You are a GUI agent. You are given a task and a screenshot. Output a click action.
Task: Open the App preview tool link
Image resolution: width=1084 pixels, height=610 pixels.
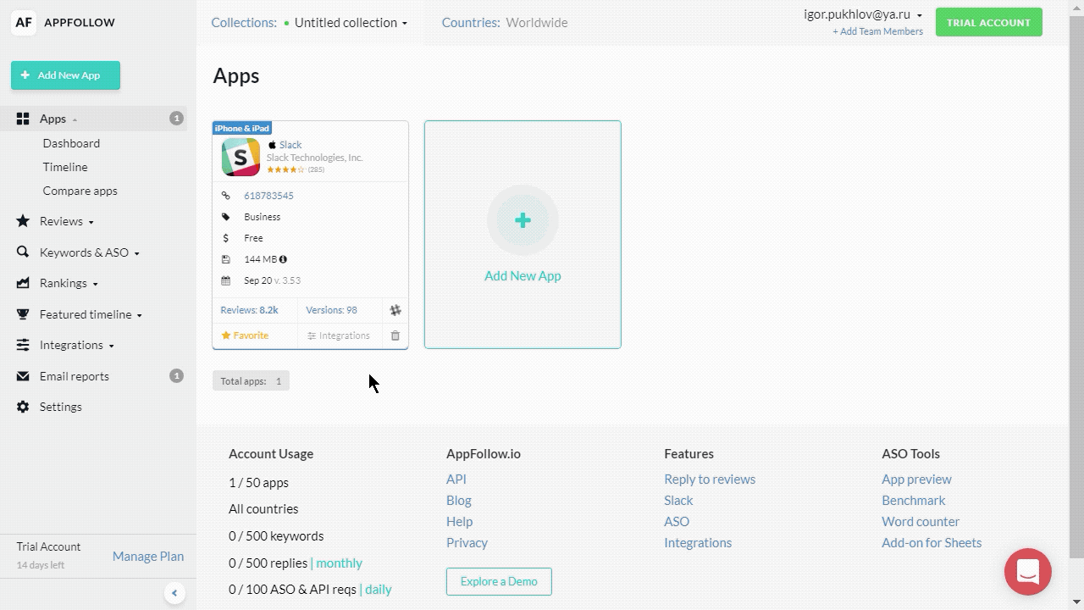(916, 479)
